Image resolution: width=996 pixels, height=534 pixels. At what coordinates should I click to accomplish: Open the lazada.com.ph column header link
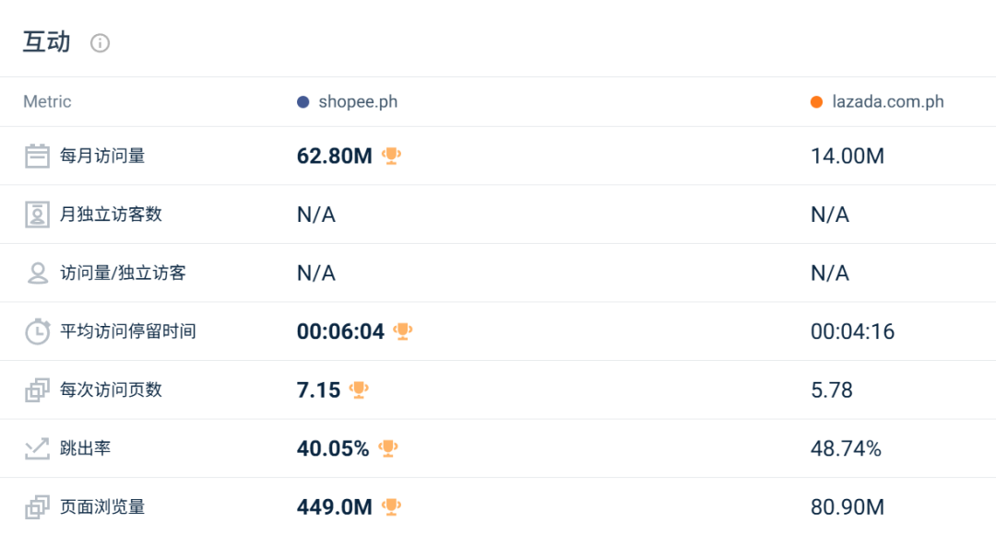(888, 102)
